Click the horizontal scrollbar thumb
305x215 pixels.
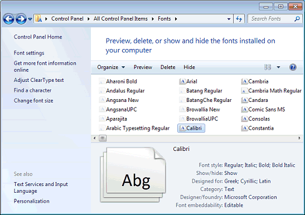103,138
